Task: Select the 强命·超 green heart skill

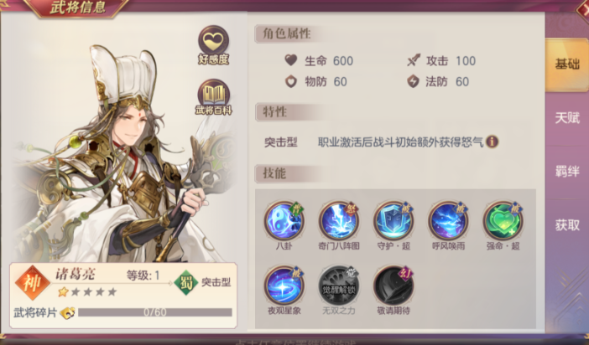Action: pos(503,221)
